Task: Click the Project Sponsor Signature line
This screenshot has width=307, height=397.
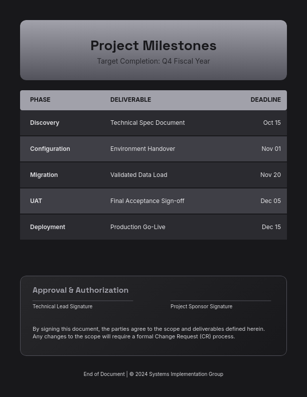Action: click(x=221, y=301)
